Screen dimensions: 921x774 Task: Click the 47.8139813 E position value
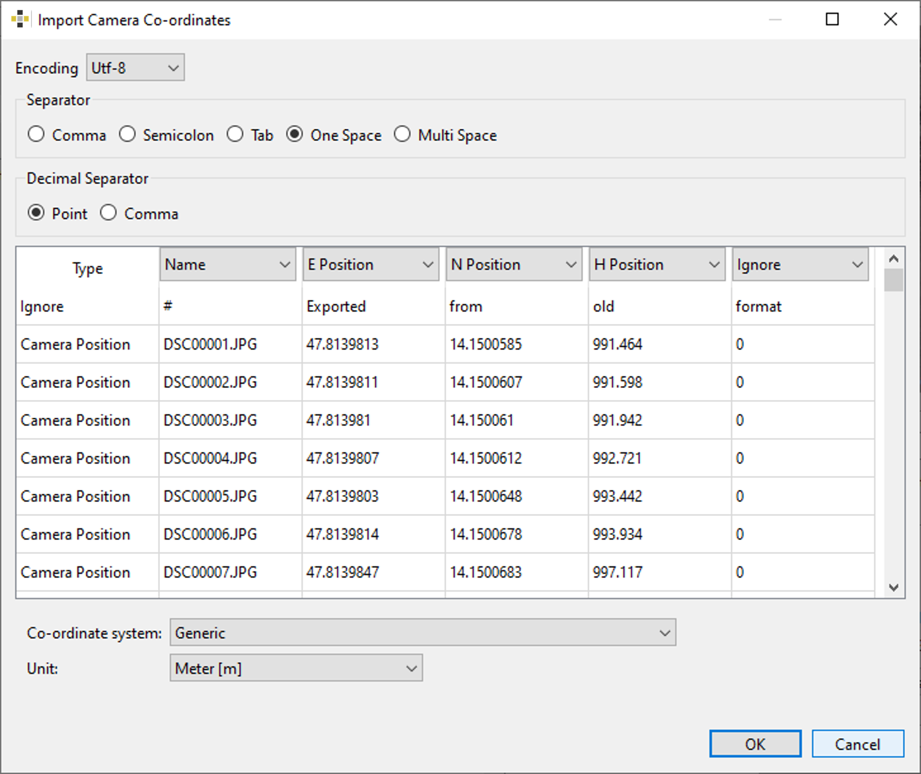[x=373, y=344]
